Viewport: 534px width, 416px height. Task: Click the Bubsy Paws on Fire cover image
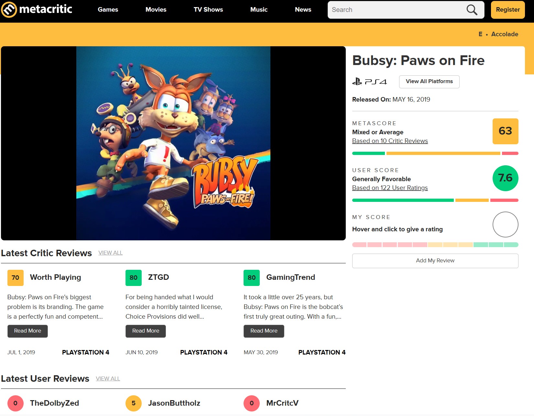tap(173, 143)
